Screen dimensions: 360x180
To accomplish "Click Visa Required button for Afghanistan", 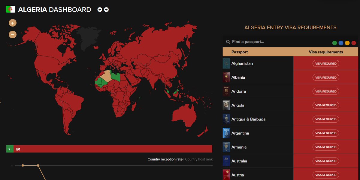I will pyautogui.click(x=326, y=63).
